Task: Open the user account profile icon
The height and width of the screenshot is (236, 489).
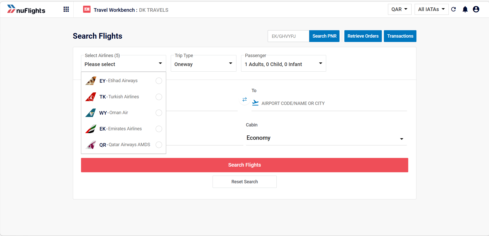Action: [x=476, y=9]
